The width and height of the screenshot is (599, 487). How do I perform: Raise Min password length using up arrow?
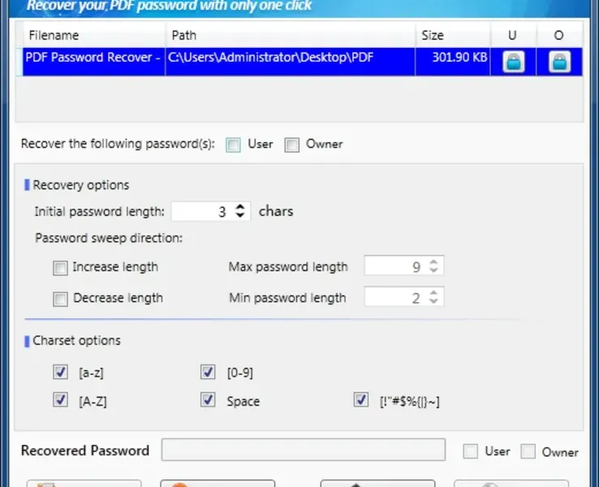433,293
